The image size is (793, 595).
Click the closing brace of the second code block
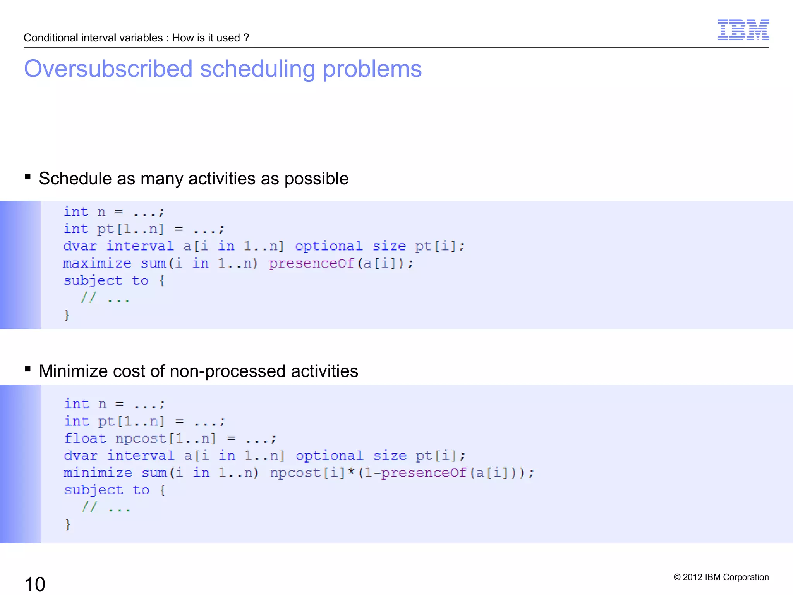(x=68, y=524)
